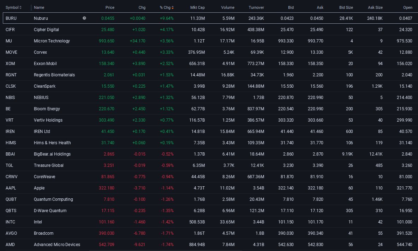Screen dimensions: 418x251
Task: Click Corvex bid 12.900
Action: click(x=287, y=52)
